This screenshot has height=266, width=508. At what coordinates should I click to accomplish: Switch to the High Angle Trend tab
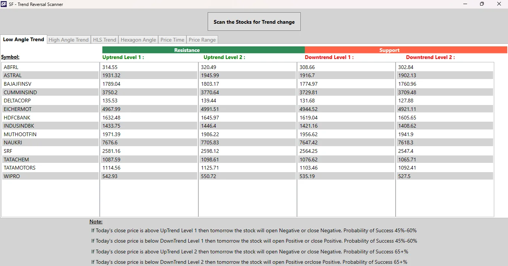click(68, 39)
